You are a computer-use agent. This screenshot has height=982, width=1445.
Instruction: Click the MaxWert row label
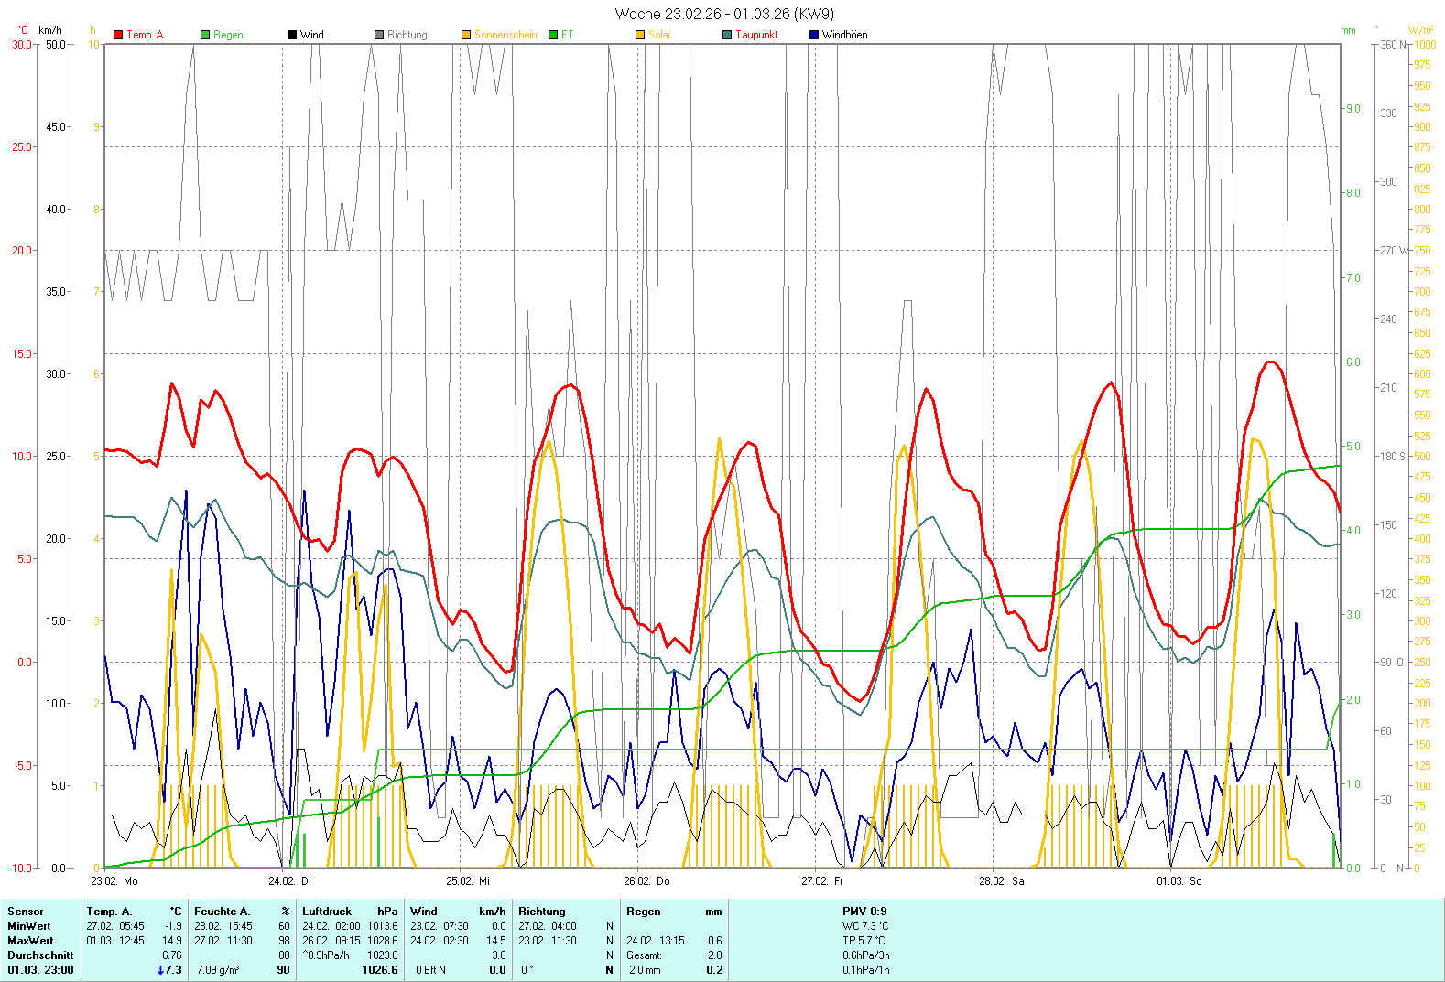coord(30,941)
